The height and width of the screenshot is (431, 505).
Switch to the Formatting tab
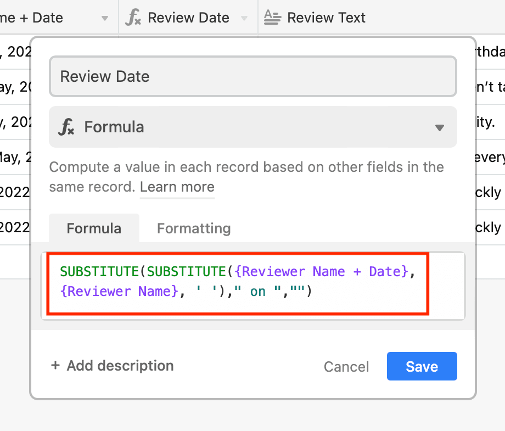pos(194,228)
